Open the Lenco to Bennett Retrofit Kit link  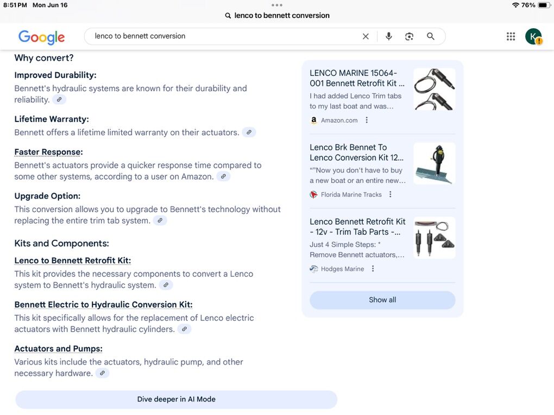[x=72, y=260]
